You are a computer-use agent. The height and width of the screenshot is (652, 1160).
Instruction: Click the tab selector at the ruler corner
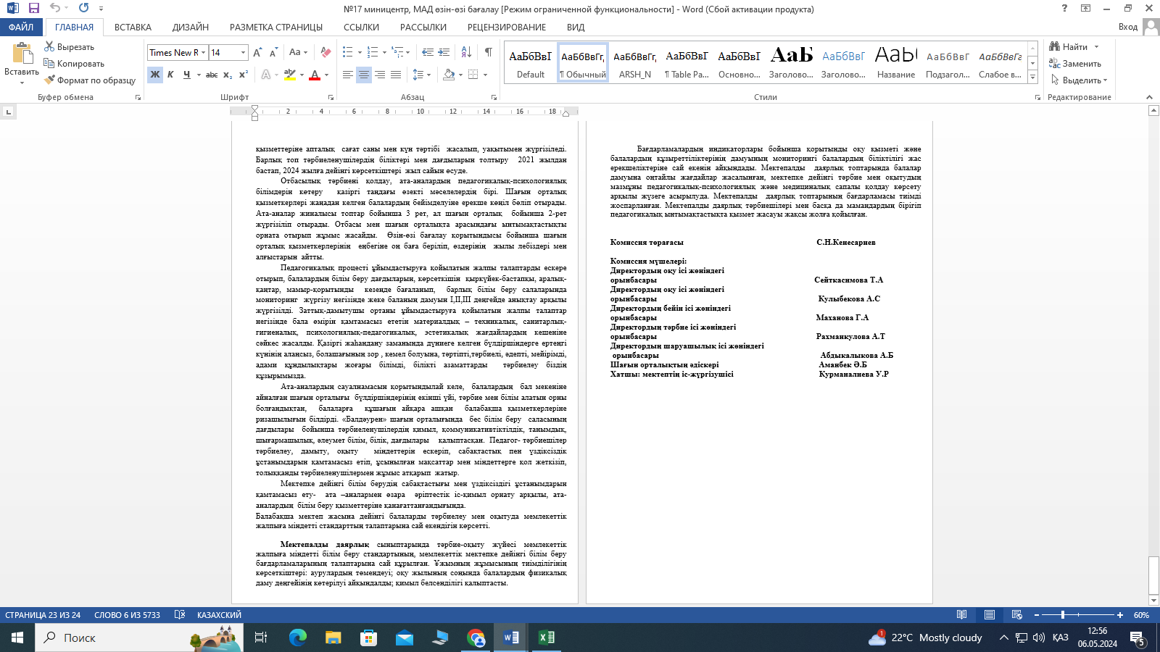click(8, 112)
